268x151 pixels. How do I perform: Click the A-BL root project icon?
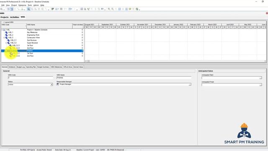5,30
